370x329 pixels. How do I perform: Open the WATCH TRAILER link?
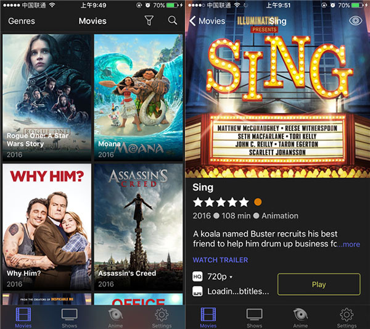coord(220,260)
